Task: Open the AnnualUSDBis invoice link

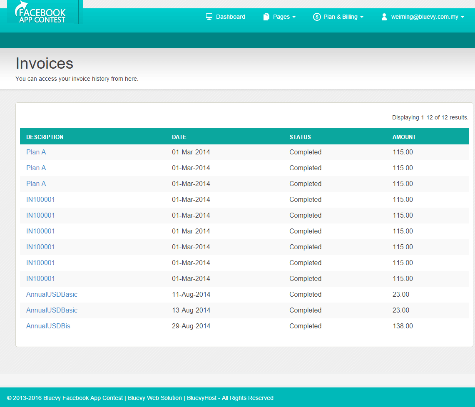Action: point(48,326)
